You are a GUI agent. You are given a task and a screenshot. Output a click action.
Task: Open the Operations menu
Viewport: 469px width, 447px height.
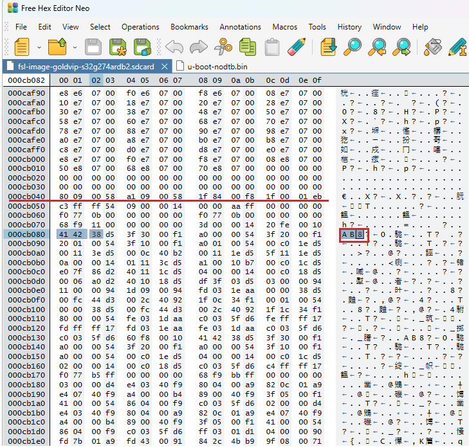click(x=140, y=27)
